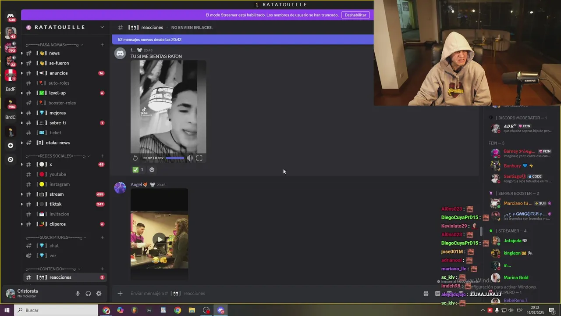This screenshot has width=561, height=316.
Task: Collapse the CONTENIDO category
Action: click(x=53, y=269)
